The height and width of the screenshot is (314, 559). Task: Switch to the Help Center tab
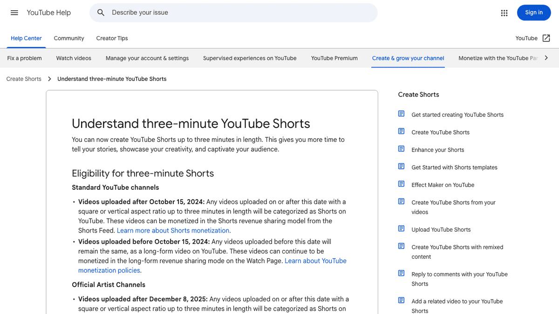pyautogui.click(x=26, y=38)
